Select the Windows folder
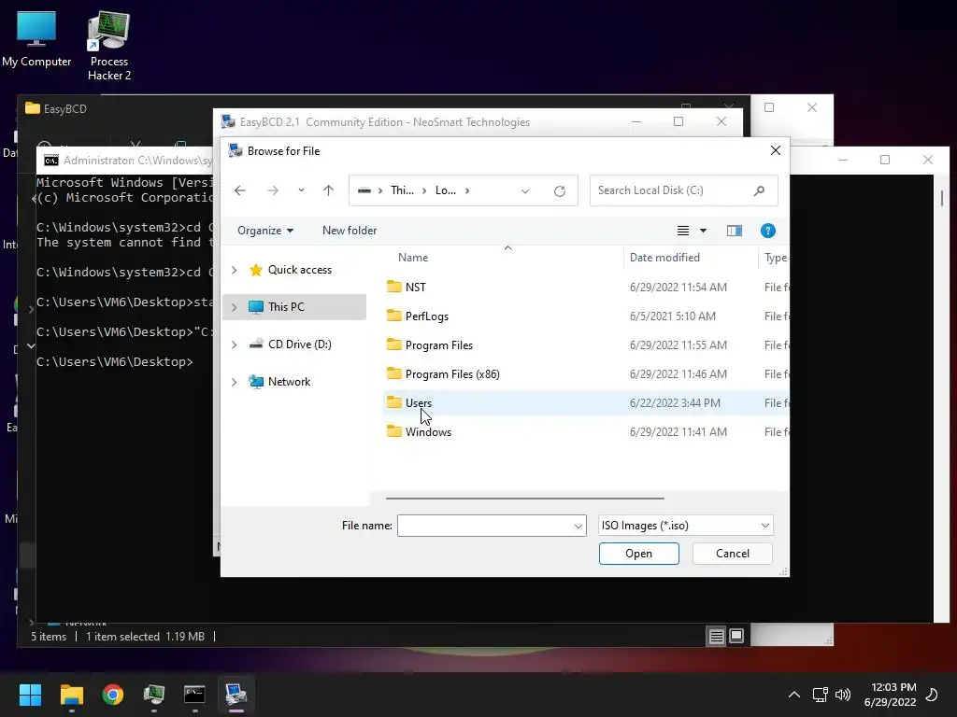Image resolution: width=957 pixels, height=717 pixels. coord(428,432)
